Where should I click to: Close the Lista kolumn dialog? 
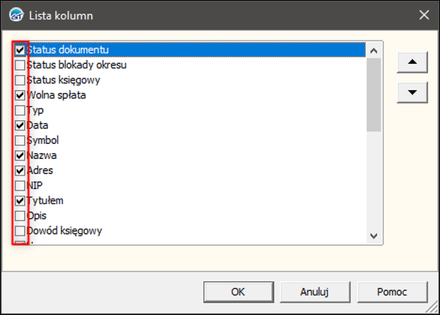424,15
